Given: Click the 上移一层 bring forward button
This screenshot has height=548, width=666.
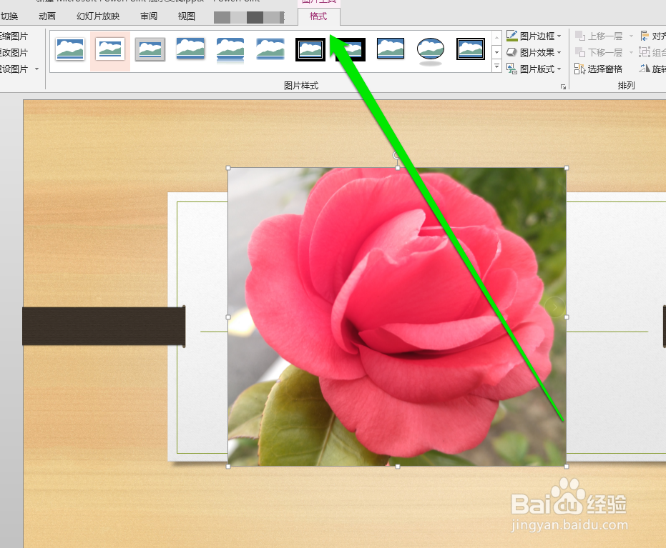Looking at the screenshot, I should [x=599, y=36].
